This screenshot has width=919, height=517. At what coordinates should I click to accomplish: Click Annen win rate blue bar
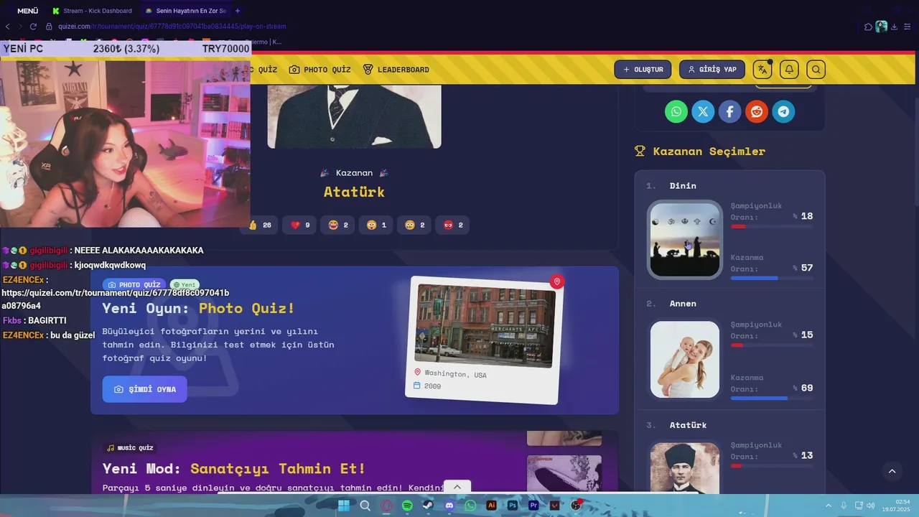point(772,398)
